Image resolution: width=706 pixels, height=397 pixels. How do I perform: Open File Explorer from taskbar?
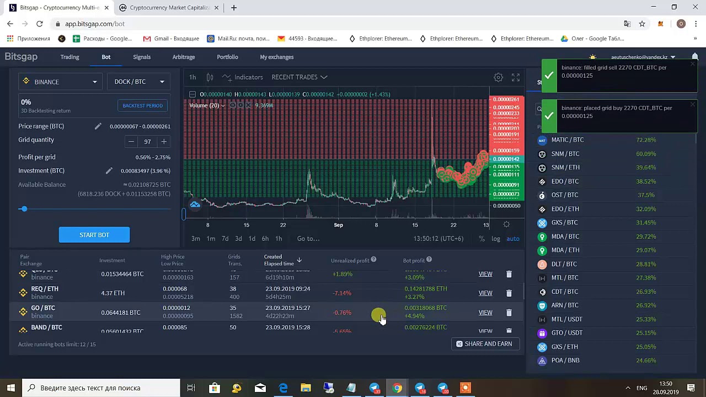coord(306,388)
